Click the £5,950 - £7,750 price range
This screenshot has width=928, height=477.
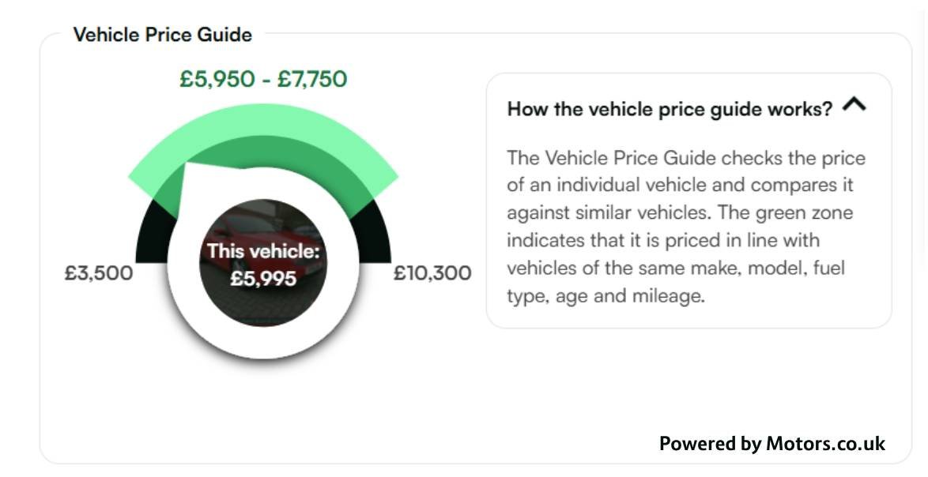tap(263, 79)
